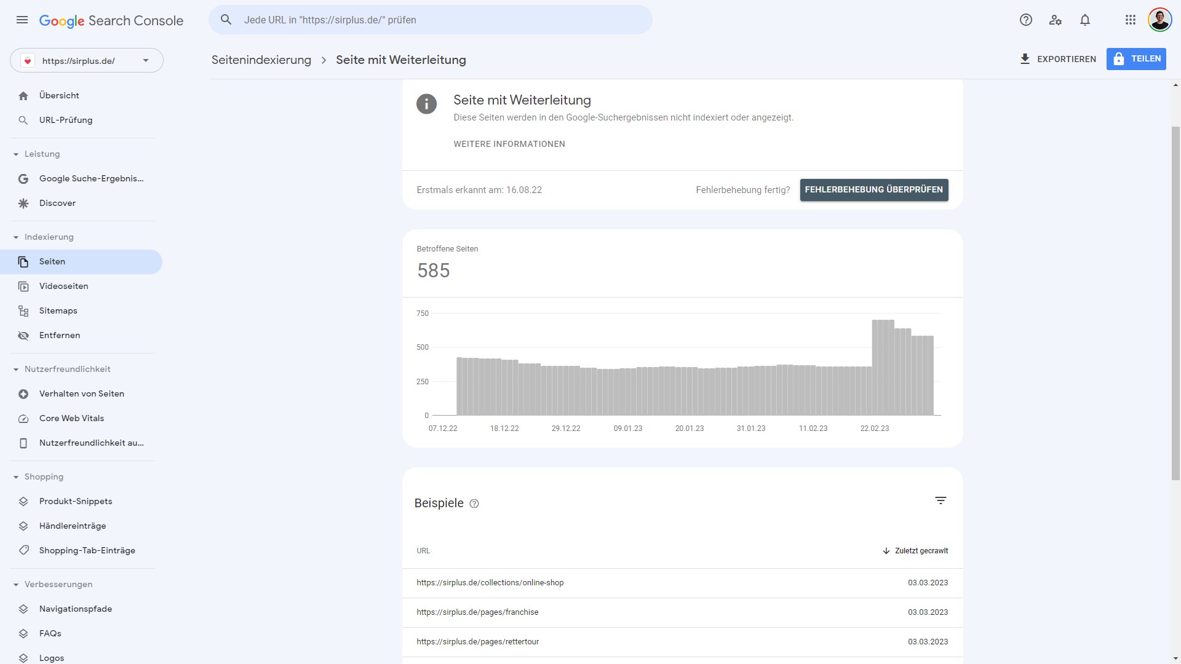Click the URL-Prüfung magnifier icon
The height and width of the screenshot is (664, 1181).
pyautogui.click(x=23, y=121)
